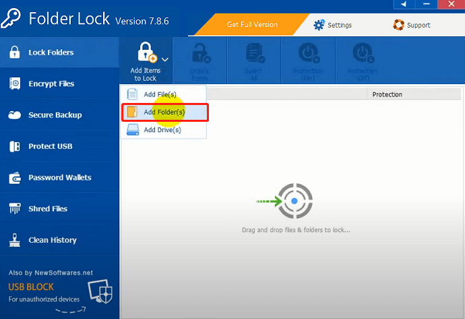Expand the Add Items to Lock dropdown arrow

165,59
